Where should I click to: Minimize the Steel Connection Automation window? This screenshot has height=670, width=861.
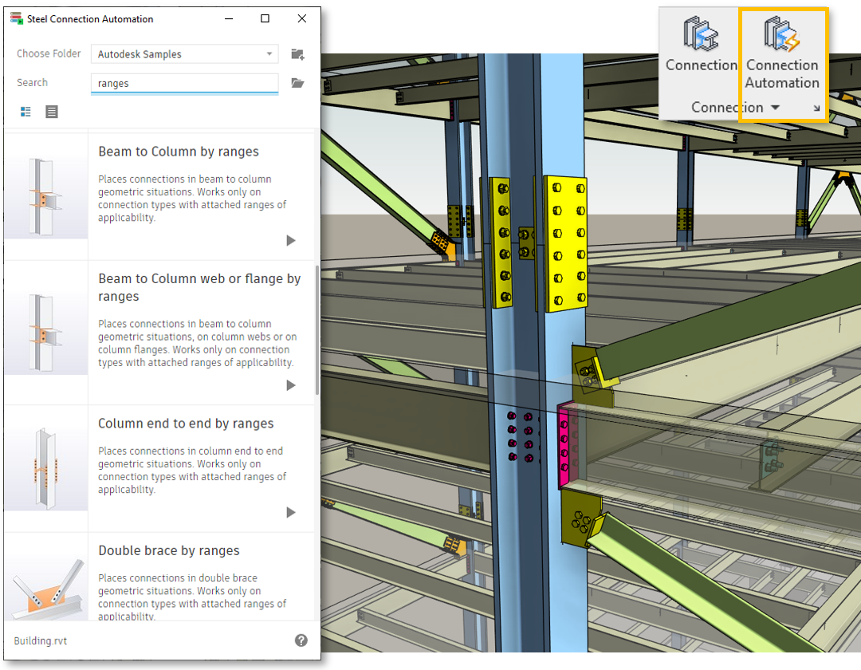[x=229, y=18]
